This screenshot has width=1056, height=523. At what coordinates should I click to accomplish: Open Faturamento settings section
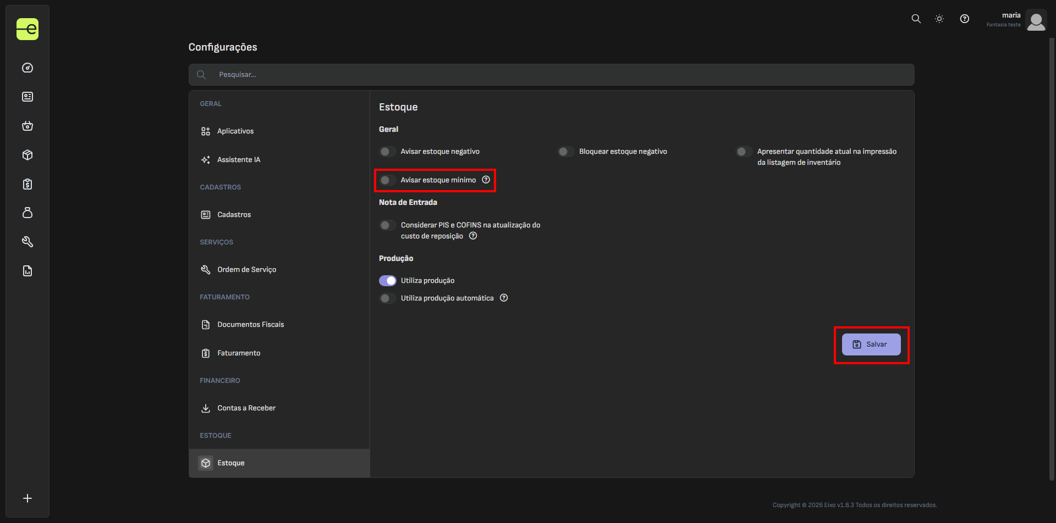point(279,353)
